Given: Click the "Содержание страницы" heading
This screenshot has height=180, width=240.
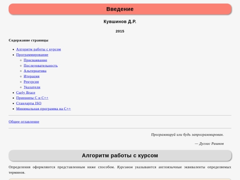Looking at the screenshot, I should pyautogui.click(x=28, y=40).
